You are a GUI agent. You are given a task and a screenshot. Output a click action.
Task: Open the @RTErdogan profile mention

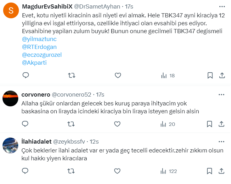coord(39,47)
